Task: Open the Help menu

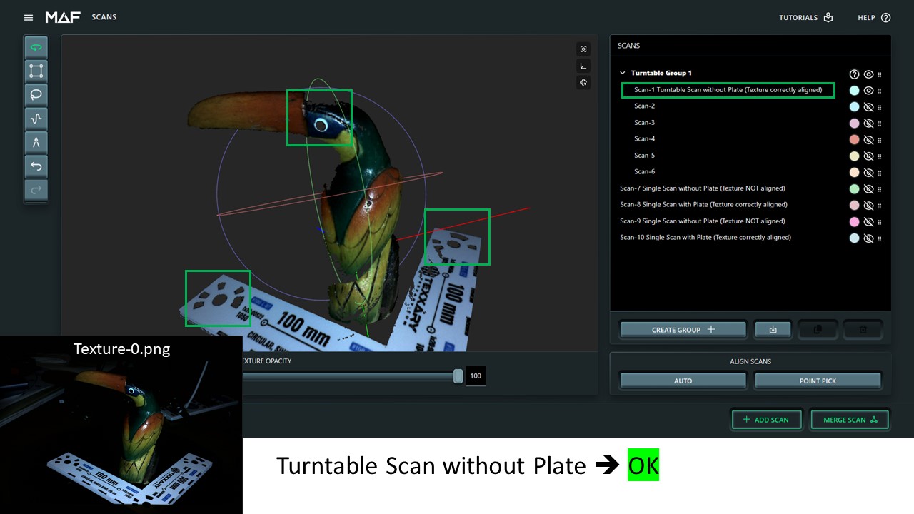Action: [x=874, y=18]
